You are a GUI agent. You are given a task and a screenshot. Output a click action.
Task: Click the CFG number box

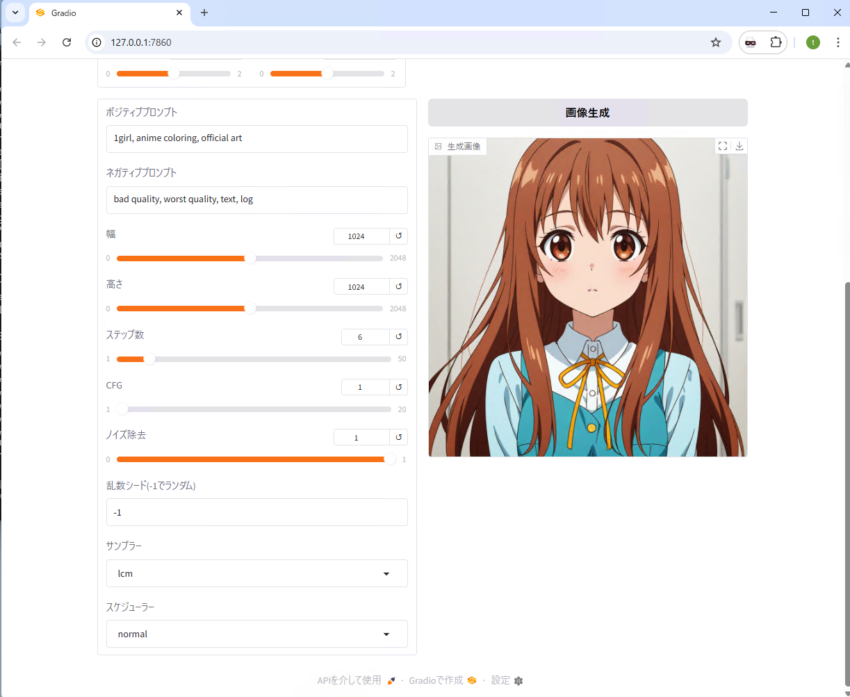[x=366, y=387]
